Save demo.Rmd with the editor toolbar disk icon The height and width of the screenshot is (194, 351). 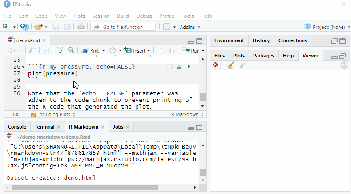click(46, 50)
